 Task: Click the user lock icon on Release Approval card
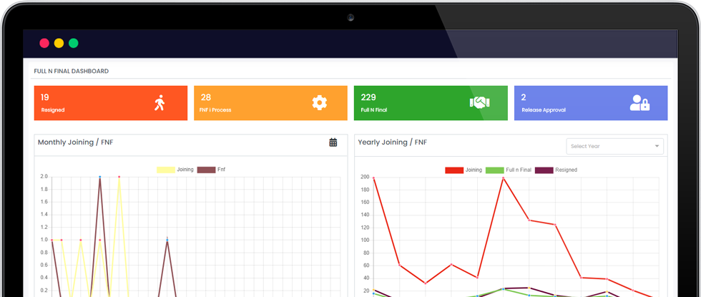click(639, 103)
